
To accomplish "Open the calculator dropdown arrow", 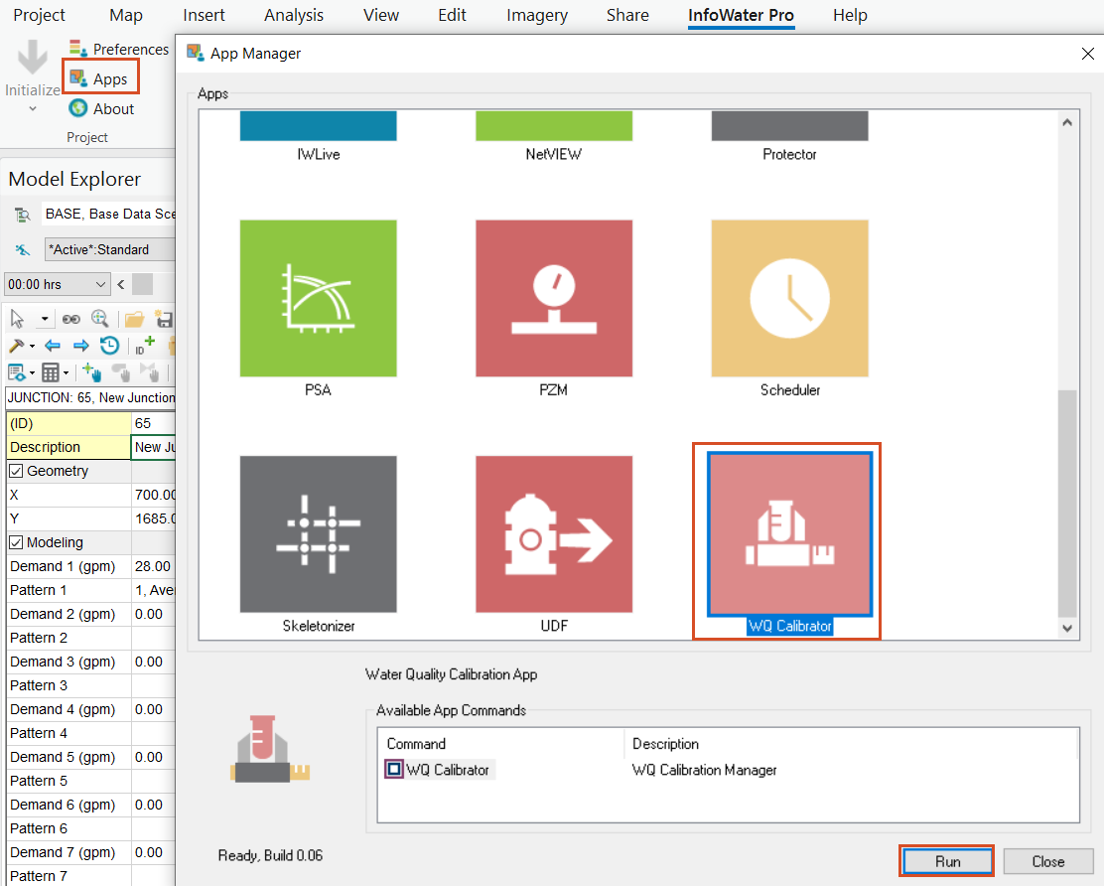I will pyautogui.click(x=67, y=372).
